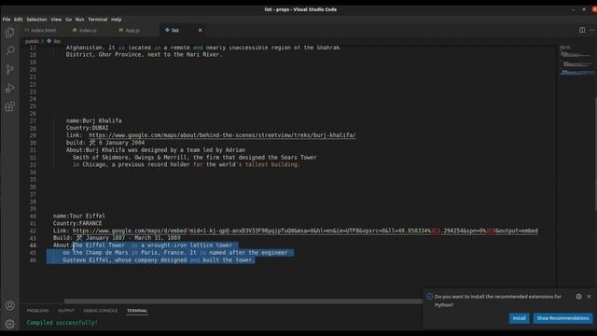Open the Terminal menu
The image size is (597, 336).
click(98, 20)
